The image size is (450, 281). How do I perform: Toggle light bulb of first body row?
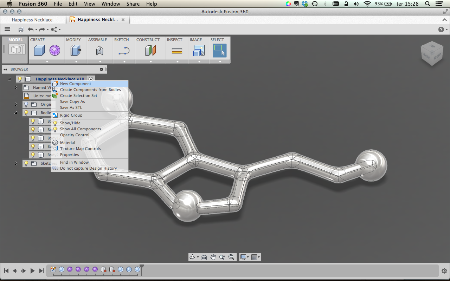coord(33,121)
